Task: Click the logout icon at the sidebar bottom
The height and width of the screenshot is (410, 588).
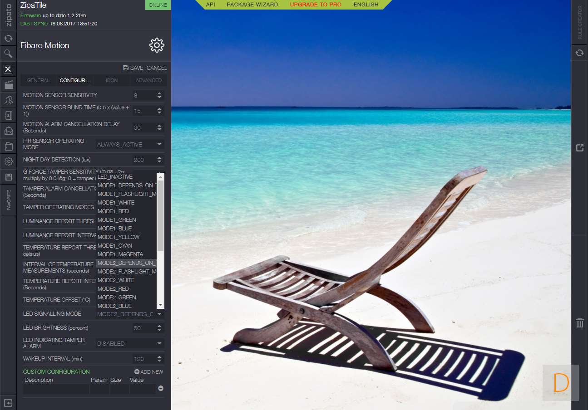Action: pyautogui.click(x=8, y=402)
